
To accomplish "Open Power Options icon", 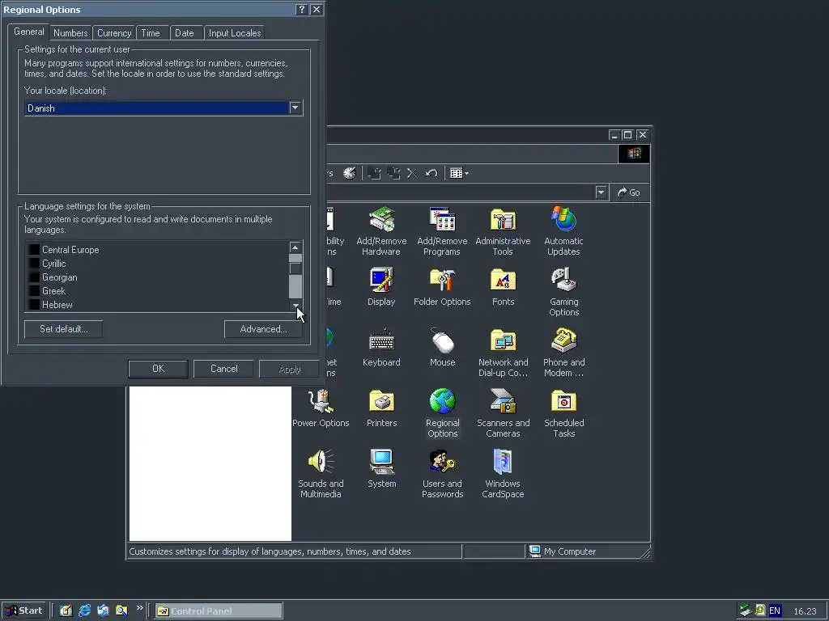I will point(321,408).
